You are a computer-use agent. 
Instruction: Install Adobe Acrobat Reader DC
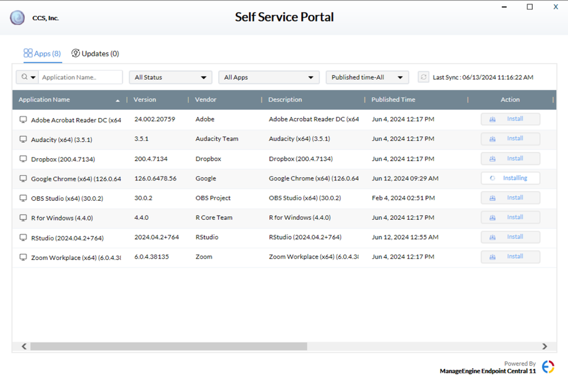[510, 119]
